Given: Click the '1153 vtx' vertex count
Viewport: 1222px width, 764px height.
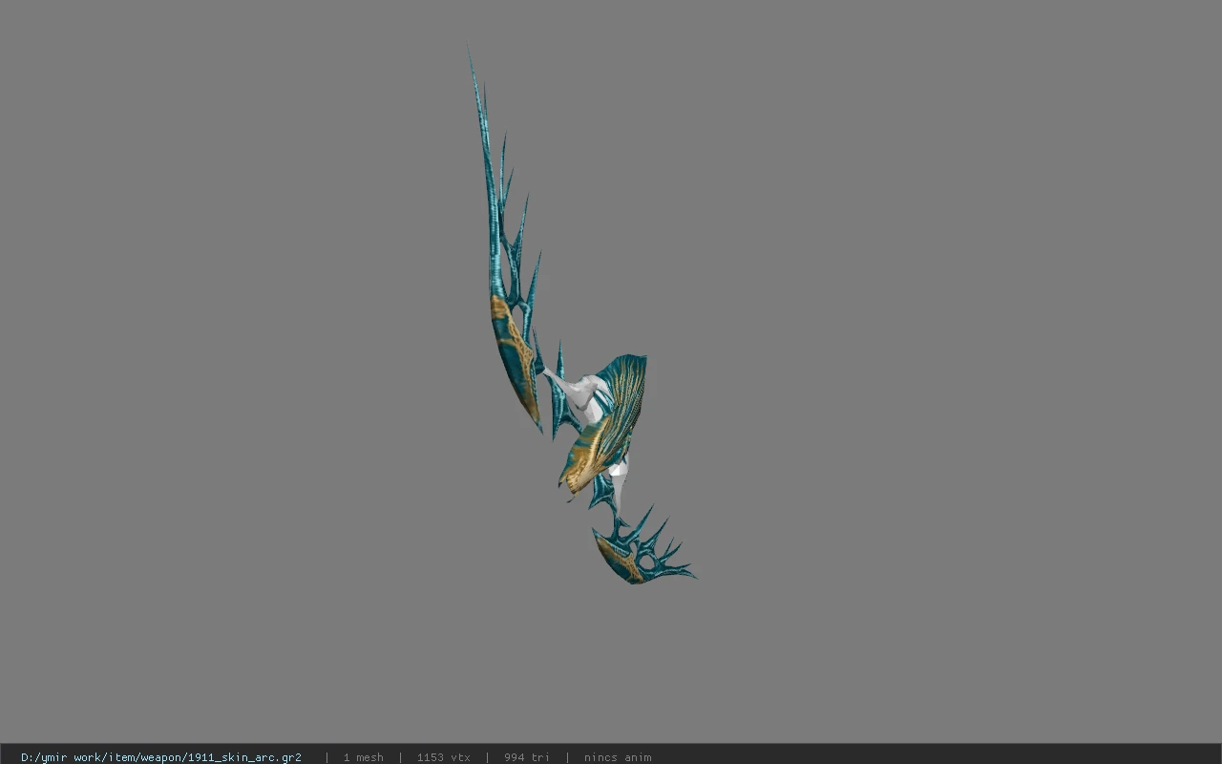Looking at the screenshot, I should pyautogui.click(x=443, y=757).
